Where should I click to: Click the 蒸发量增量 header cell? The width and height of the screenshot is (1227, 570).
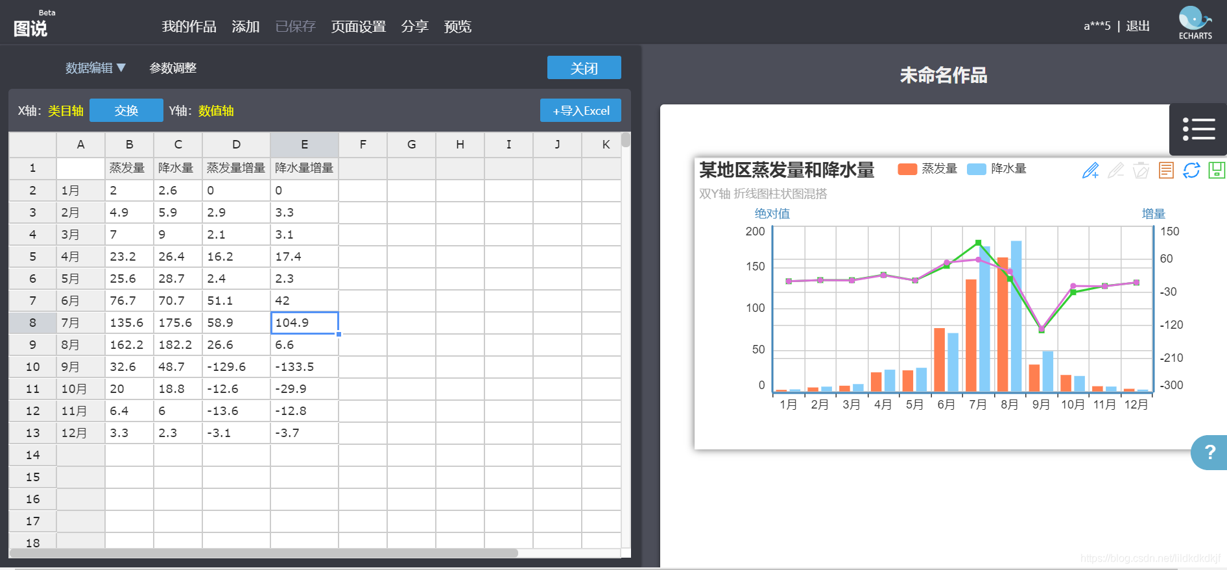[x=236, y=168]
